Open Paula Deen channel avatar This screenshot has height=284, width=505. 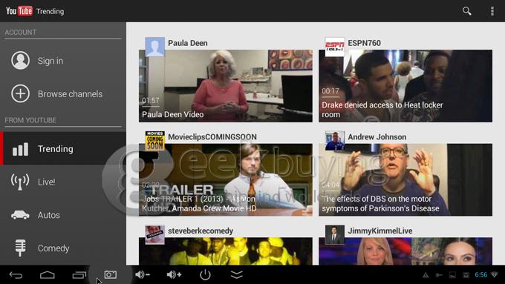155,47
